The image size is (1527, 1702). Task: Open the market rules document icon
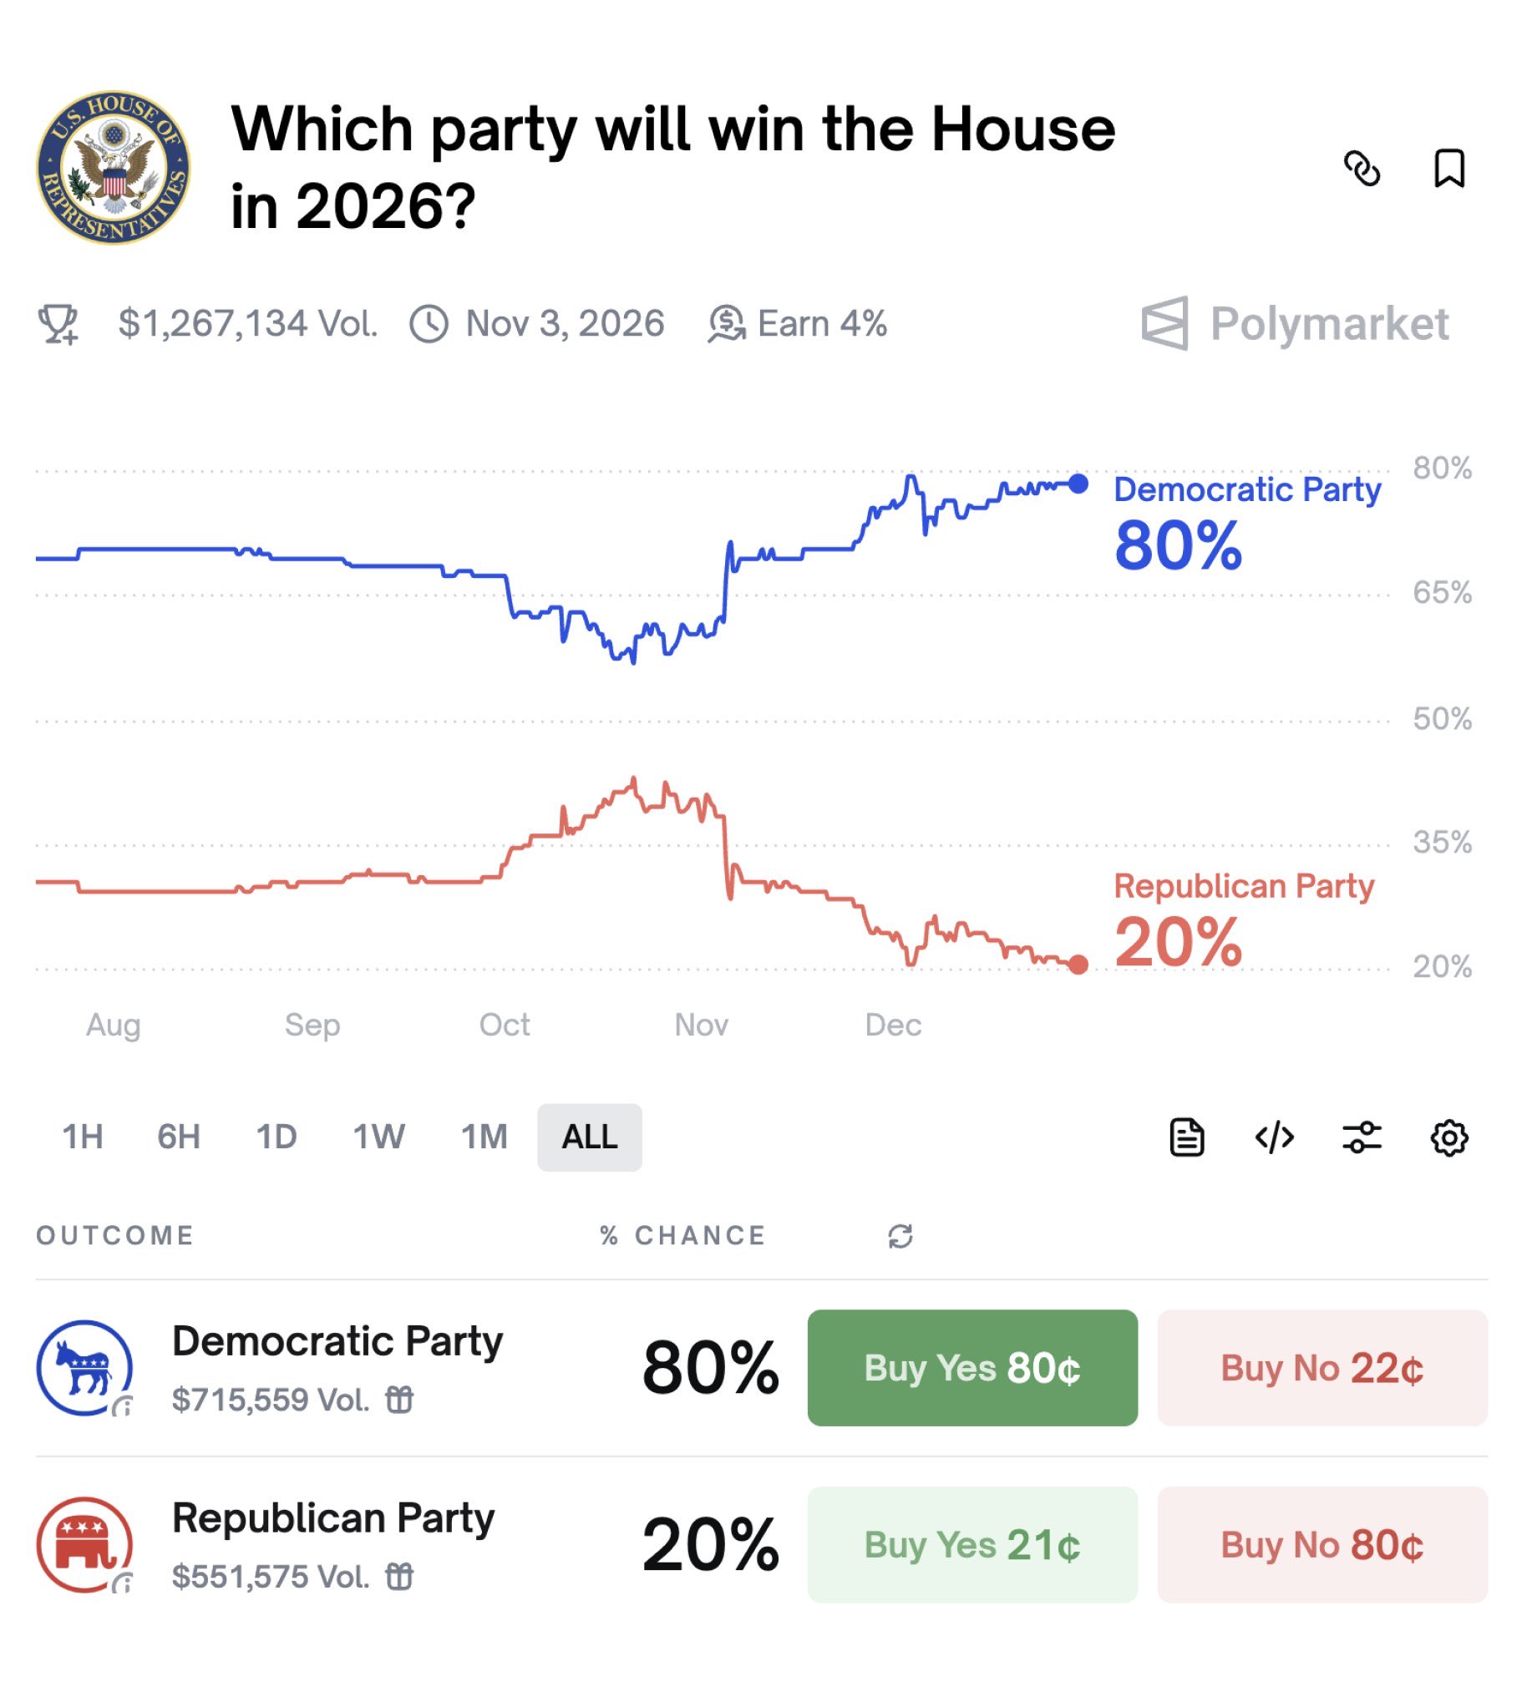point(1186,1137)
